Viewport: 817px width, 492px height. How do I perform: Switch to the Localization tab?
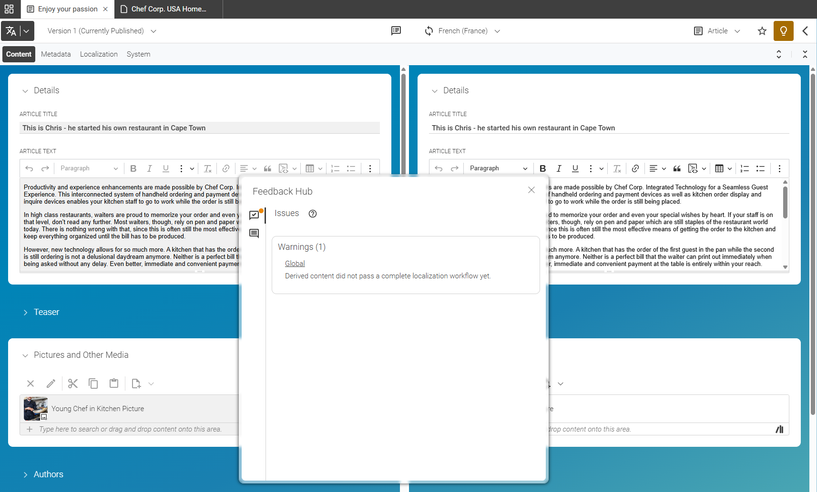click(99, 54)
